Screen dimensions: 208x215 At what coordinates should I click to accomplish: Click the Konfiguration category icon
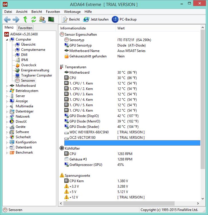click(x=12, y=142)
